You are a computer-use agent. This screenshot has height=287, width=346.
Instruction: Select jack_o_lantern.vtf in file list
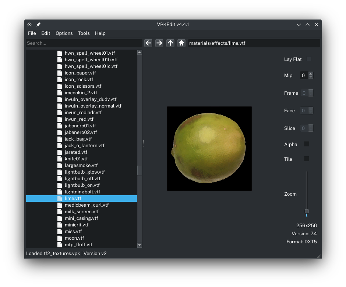click(x=84, y=146)
